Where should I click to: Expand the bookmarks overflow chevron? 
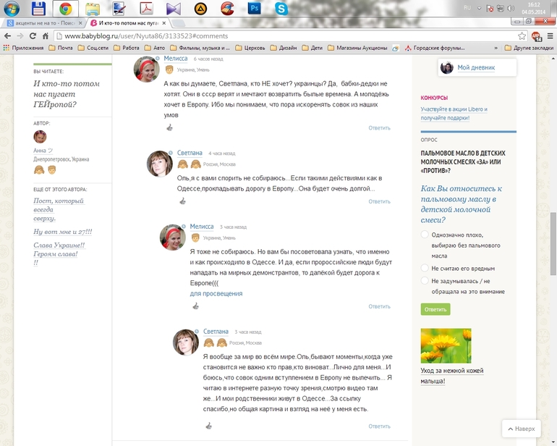(x=496, y=48)
